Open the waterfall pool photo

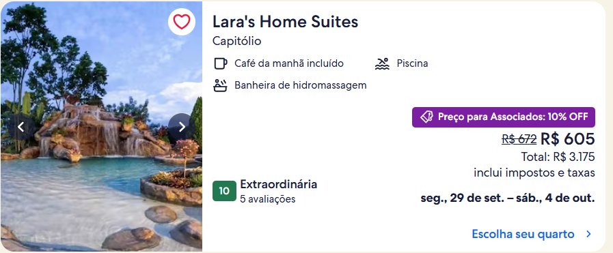pyautogui.click(x=101, y=126)
